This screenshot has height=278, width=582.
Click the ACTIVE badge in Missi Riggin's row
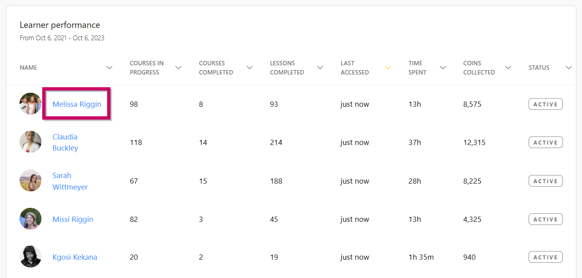(x=546, y=219)
